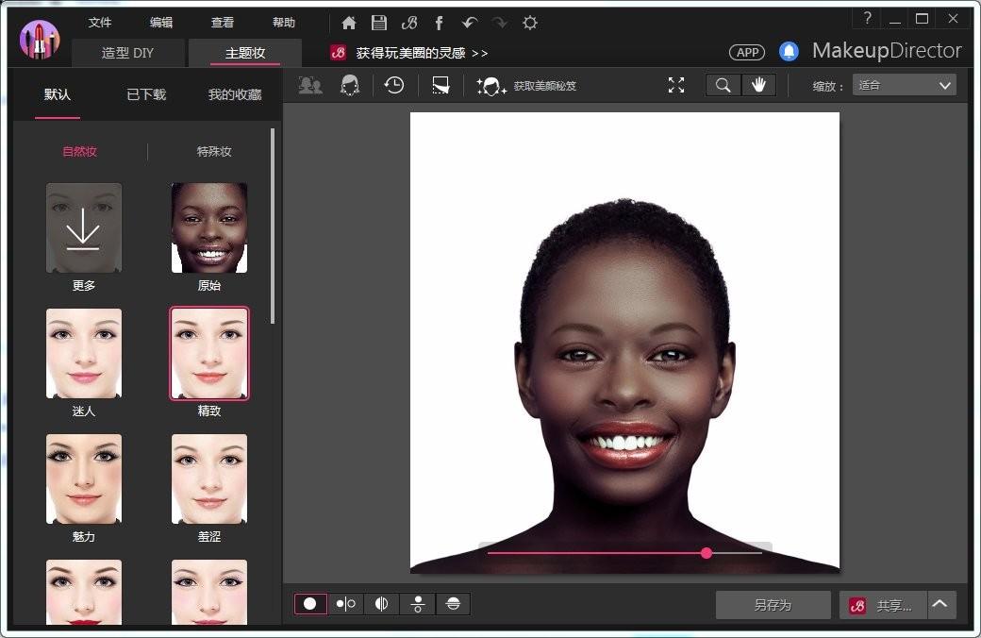Image resolution: width=981 pixels, height=638 pixels.
Task: Click the Facebook share icon
Action: click(439, 23)
